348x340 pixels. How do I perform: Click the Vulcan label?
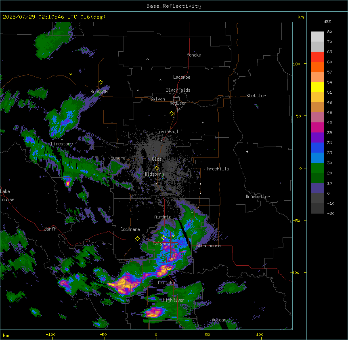(x=219, y=320)
